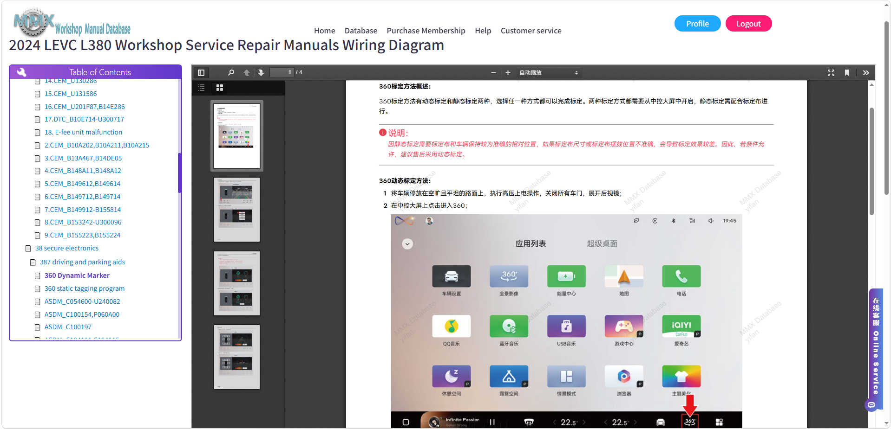This screenshot has width=891, height=429.
Task: Open the PDF find search tool
Action: (231, 73)
